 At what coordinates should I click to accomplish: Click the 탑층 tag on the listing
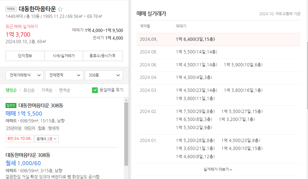pyautogui.click(x=42, y=128)
